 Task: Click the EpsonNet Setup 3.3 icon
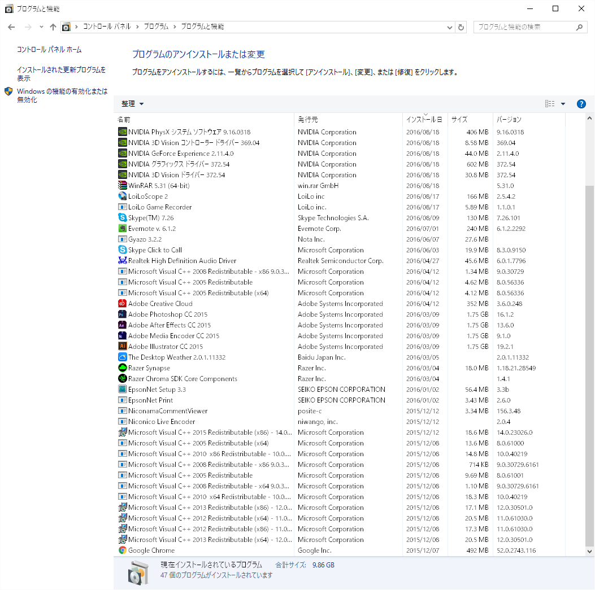[x=122, y=390]
